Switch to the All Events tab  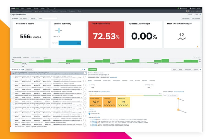137,81
